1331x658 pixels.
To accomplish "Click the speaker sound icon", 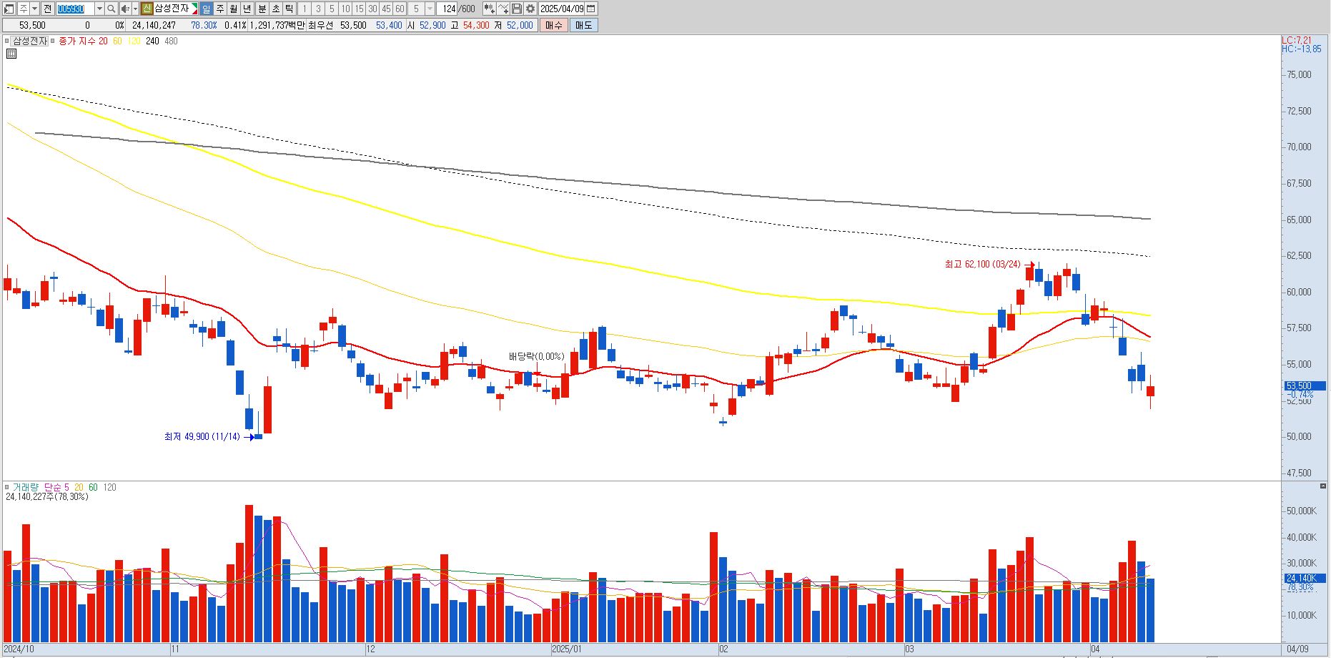I will click(x=125, y=9).
